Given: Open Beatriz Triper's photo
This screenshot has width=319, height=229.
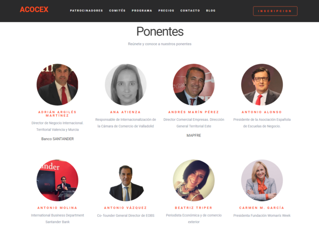Looking at the screenshot, I should [x=194, y=180].
